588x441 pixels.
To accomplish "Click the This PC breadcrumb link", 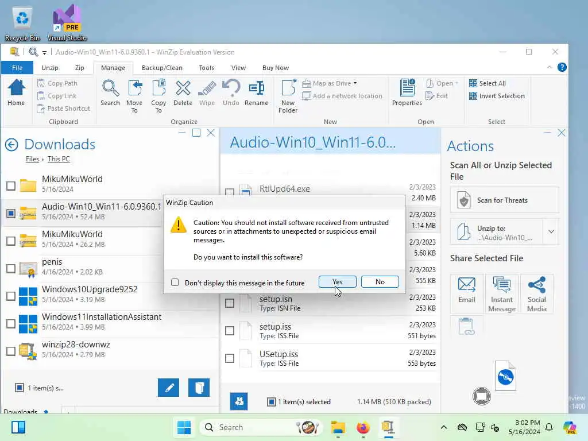I will 59,159.
